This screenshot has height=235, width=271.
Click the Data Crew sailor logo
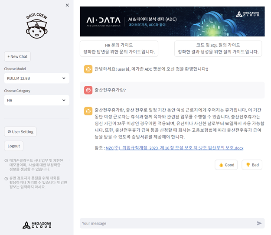click(36, 26)
